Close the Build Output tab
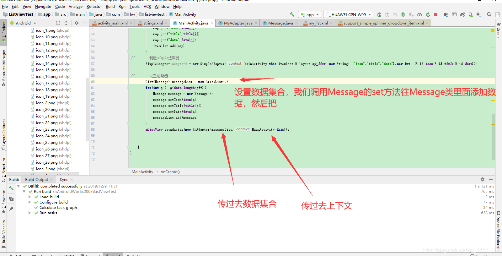This screenshot has width=502, height=256. (52, 180)
